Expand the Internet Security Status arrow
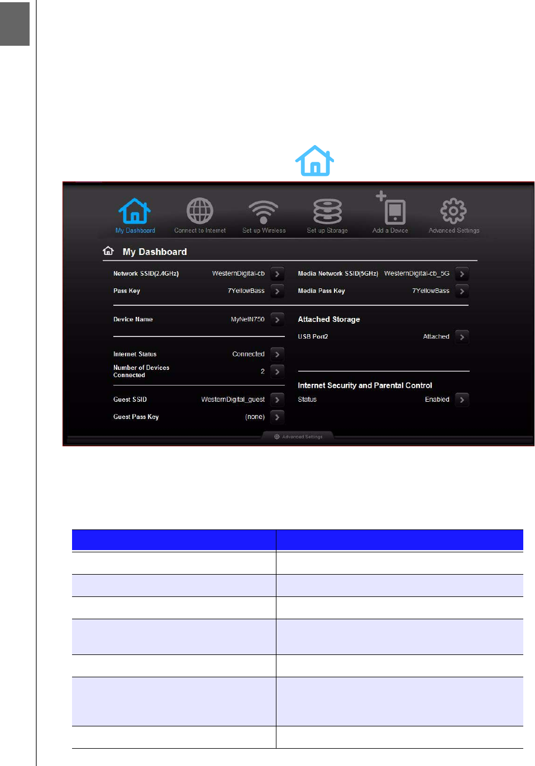 462,400
